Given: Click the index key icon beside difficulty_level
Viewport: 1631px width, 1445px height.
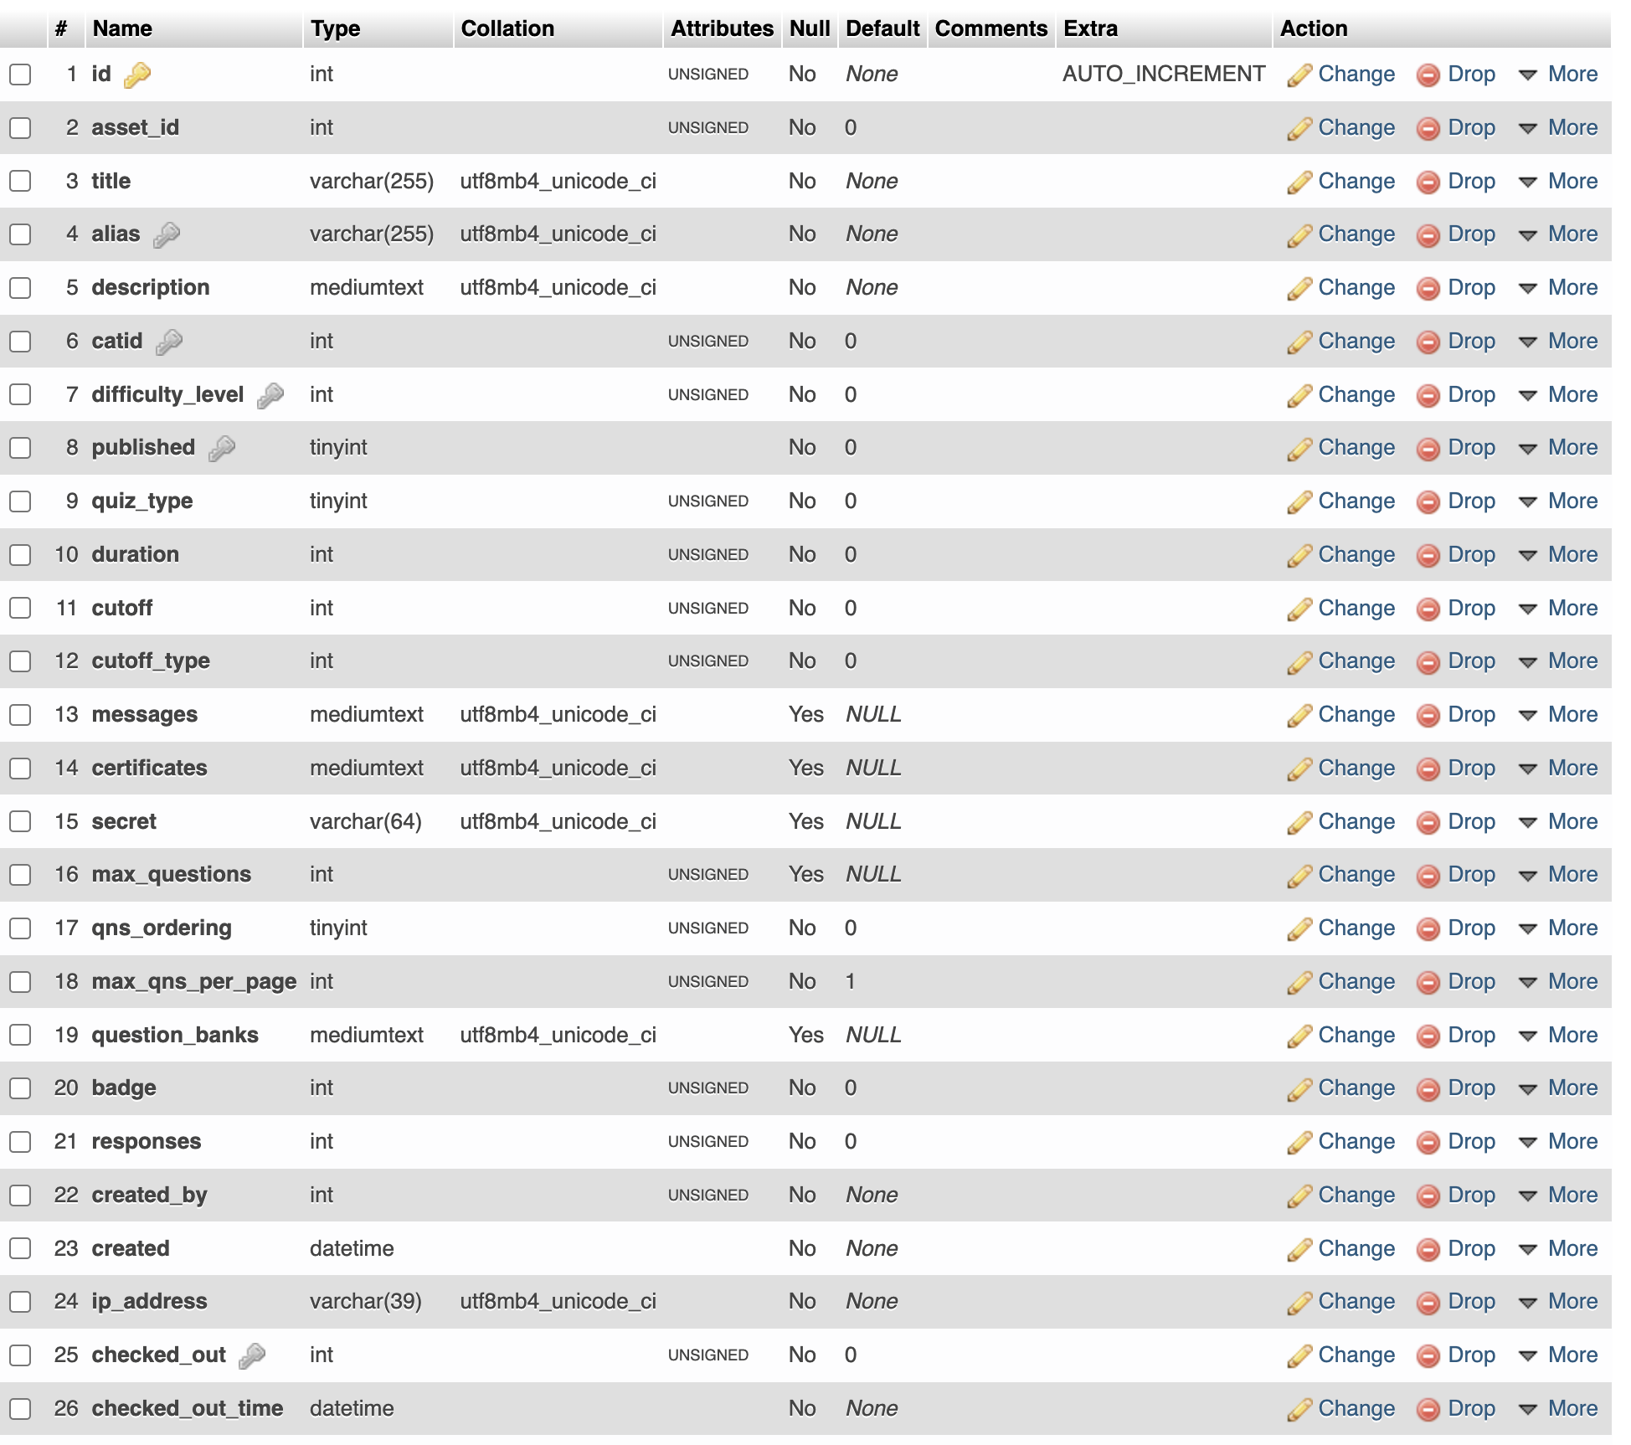Looking at the screenshot, I should click(x=270, y=395).
